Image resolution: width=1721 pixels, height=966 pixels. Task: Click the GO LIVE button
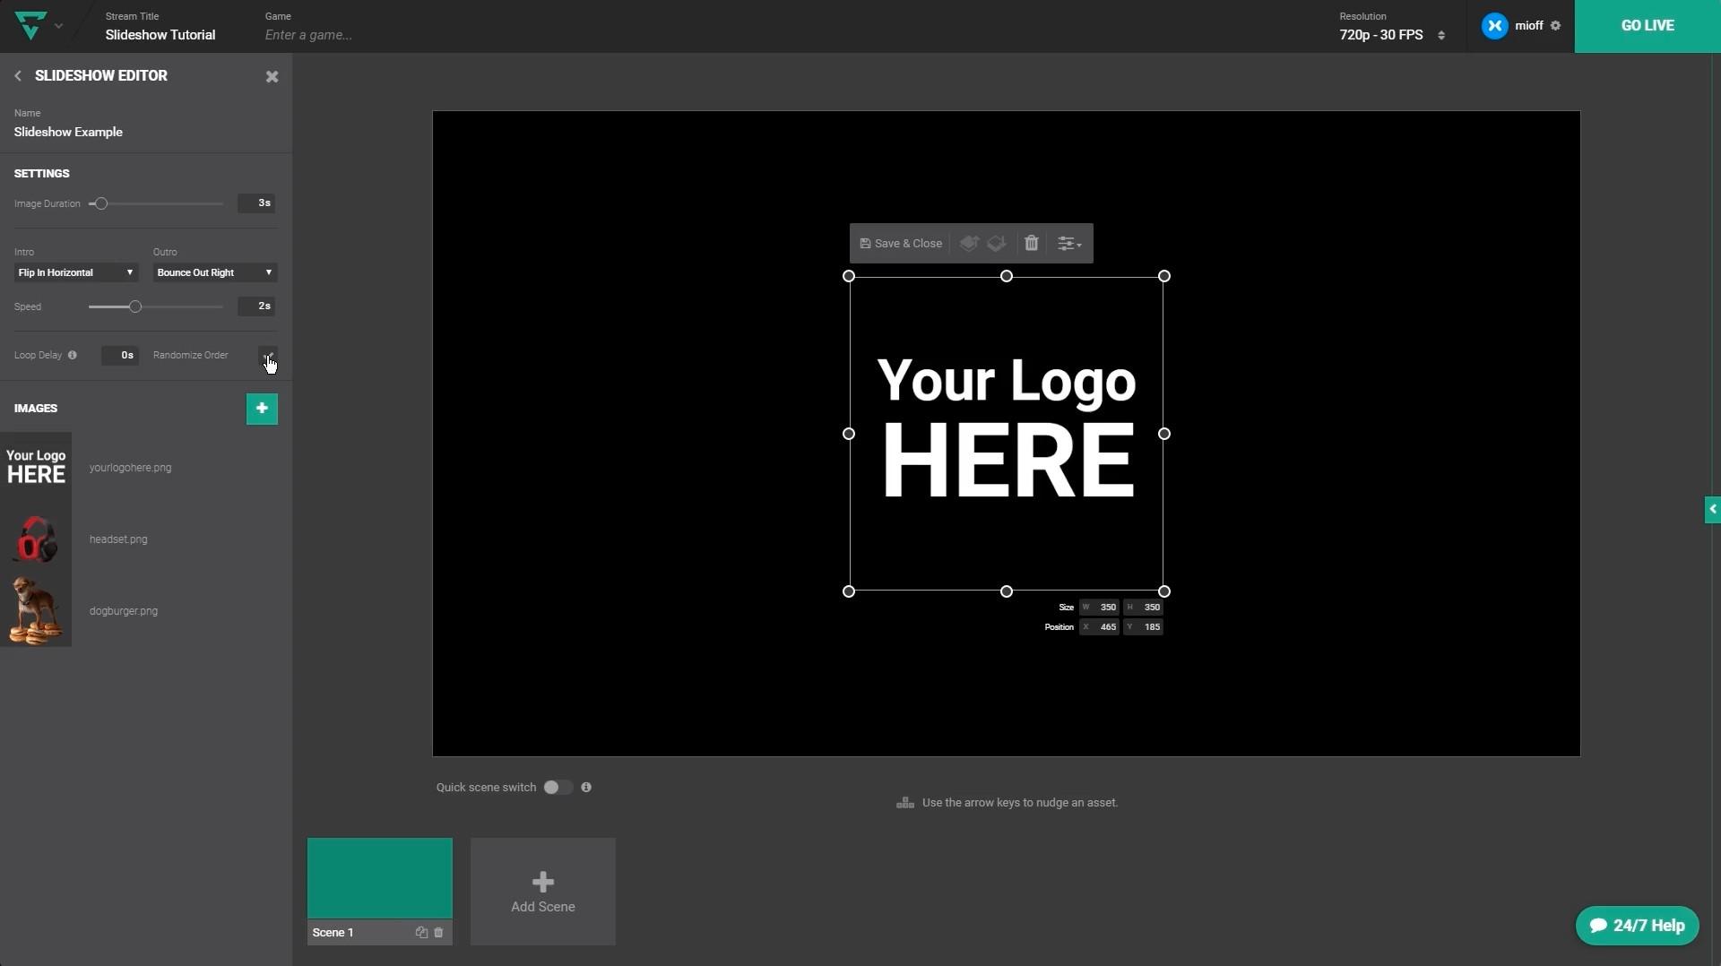coord(1647,26)
